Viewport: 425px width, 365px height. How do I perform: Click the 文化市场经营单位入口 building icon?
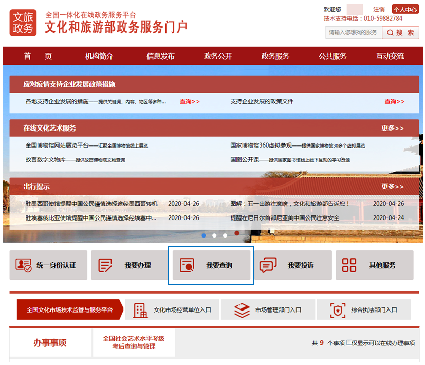click(140, 310)
